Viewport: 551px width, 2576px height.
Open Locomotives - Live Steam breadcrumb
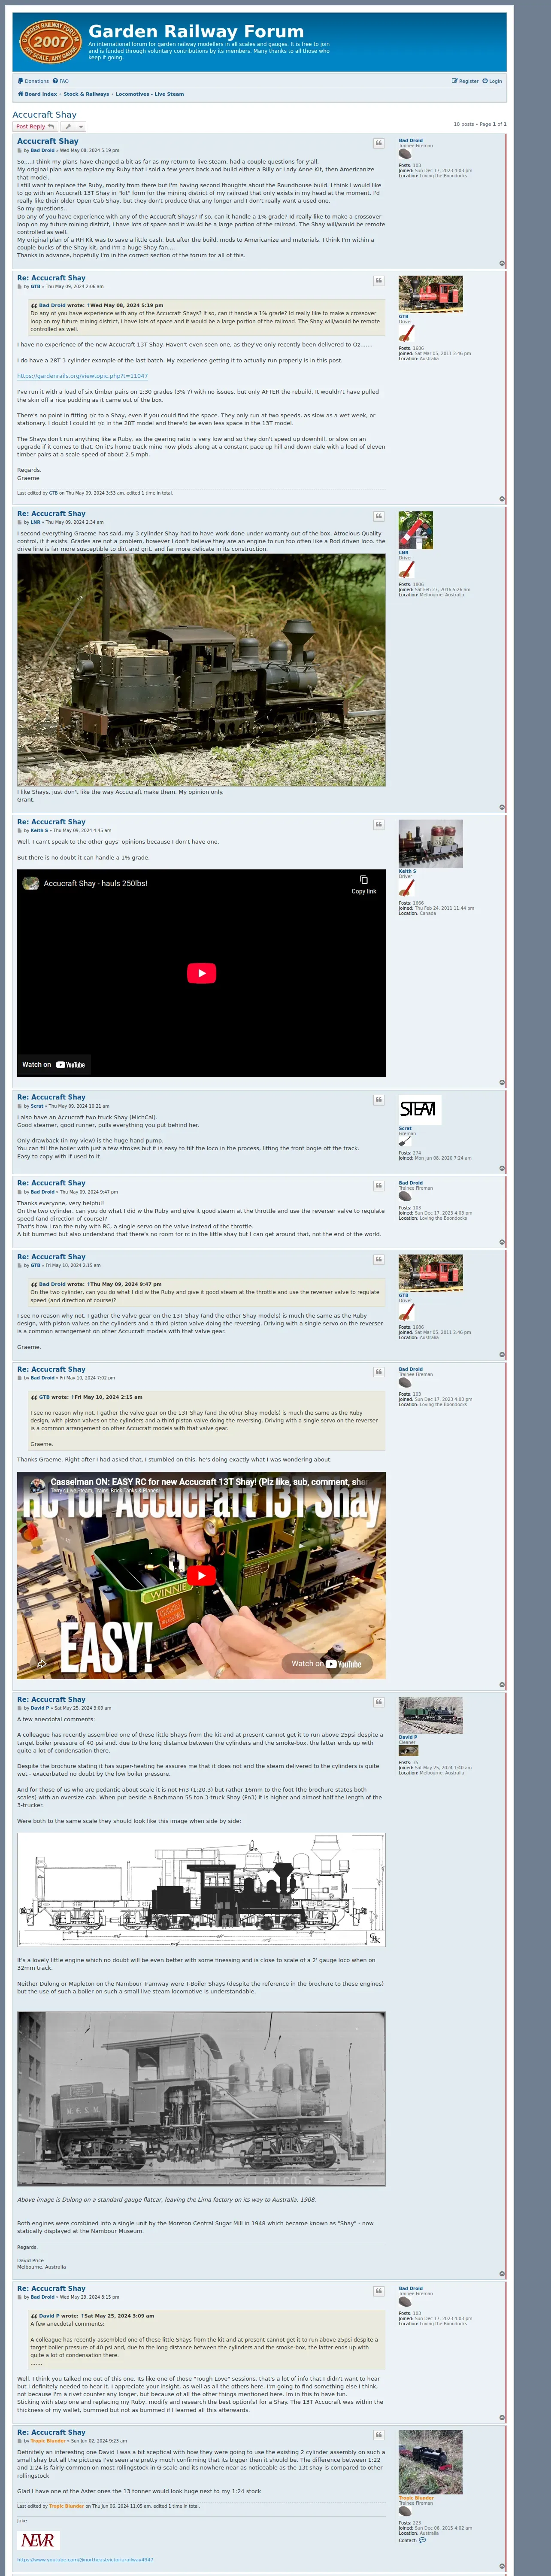coord(150,94)
